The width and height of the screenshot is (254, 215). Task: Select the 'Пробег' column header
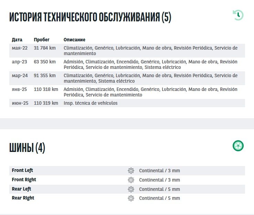[x=42, y=40]
